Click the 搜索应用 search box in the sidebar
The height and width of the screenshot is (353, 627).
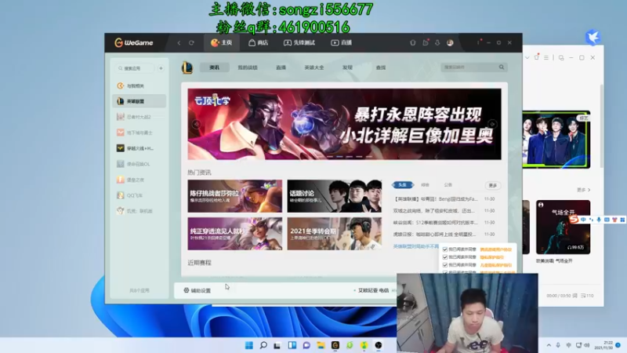pos(135,68)
